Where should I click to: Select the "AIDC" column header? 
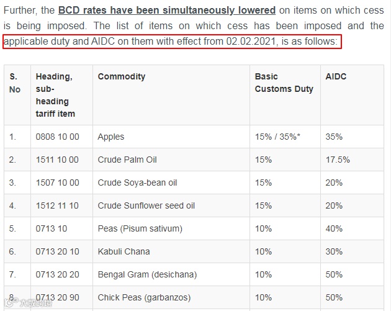point(336,76)
